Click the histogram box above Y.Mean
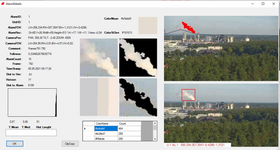 tap(32, 102)
